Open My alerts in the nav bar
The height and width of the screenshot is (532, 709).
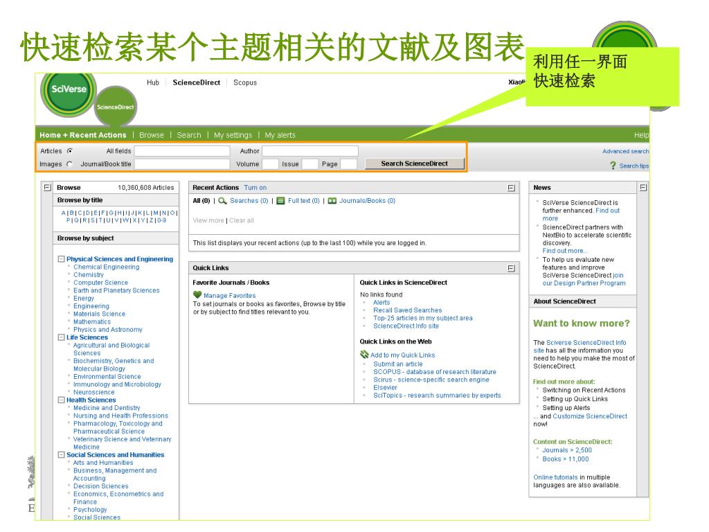[280, 135]
